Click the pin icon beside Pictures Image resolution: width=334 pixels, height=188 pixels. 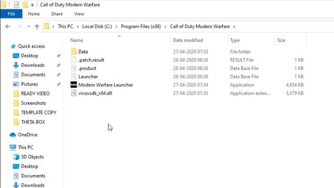pos(58,84)
